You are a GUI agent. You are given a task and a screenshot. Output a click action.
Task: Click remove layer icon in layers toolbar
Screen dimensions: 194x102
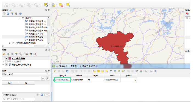[x=35, y=54]
